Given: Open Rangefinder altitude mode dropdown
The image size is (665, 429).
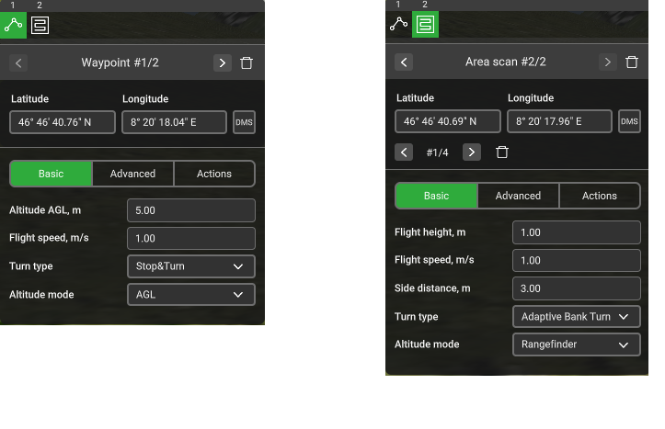Looking at the screenshot, I should click(576, 344).
